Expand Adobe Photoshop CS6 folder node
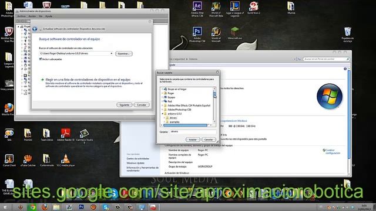376x211 pixels. (x=162, y=110)
